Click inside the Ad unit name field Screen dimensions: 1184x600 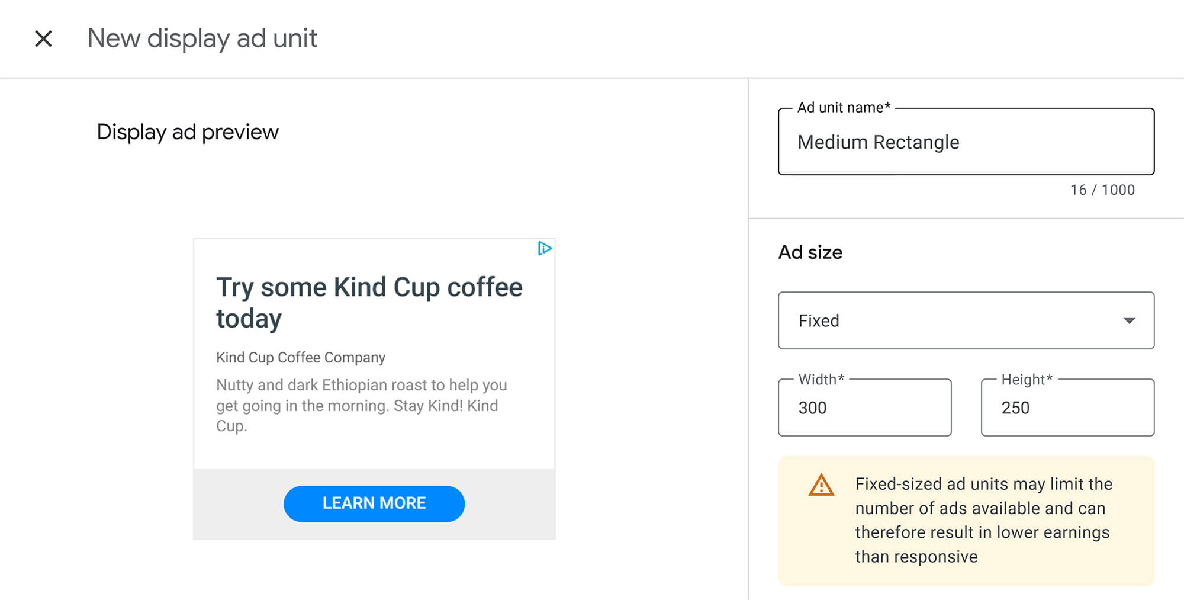966,142
